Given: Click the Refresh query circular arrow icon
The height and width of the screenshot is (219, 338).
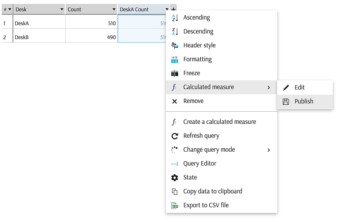Looking at the screenshot, I should tap(175, 136).
